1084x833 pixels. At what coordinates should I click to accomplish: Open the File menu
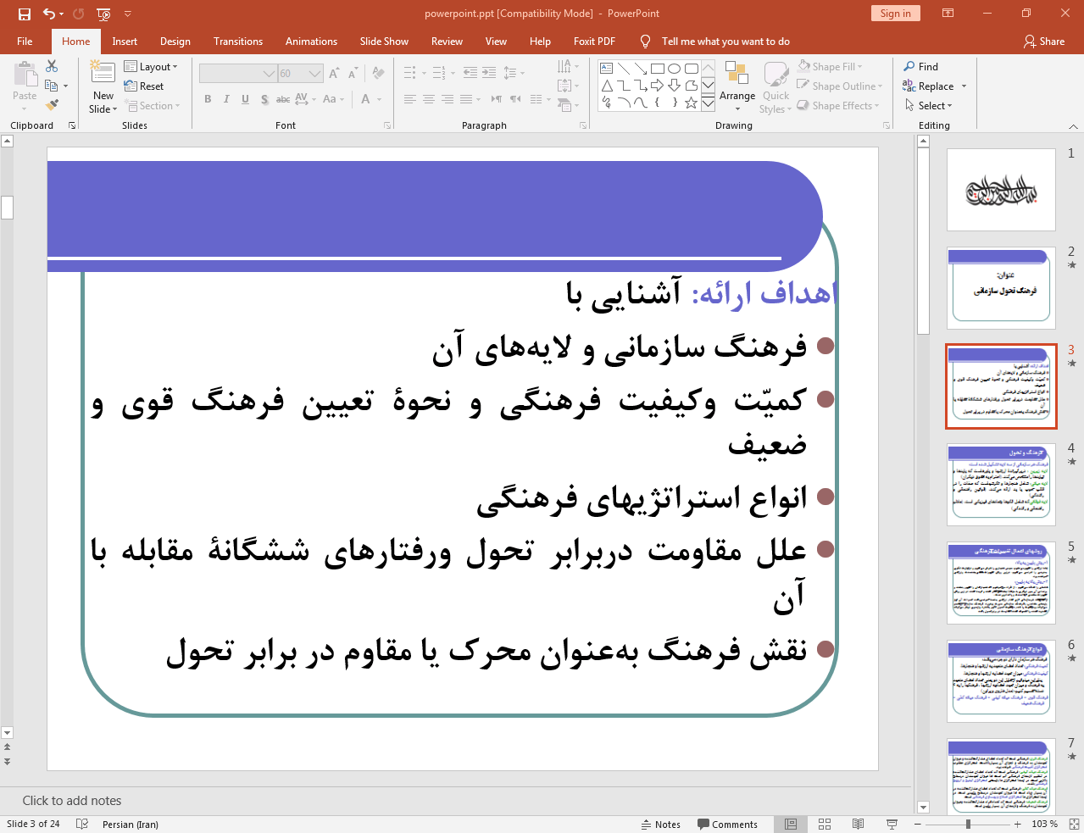[25, 41]
